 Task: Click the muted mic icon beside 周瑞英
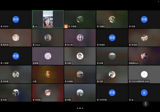pos(98,45)
